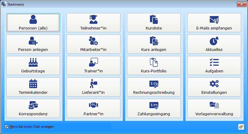This screenshot has height=134, width=248.
Task: Open the Personen (alle) tile
Action: point(33,23)
